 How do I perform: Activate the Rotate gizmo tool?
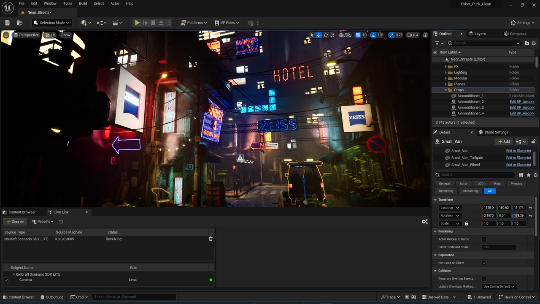[x=326, y=35]
